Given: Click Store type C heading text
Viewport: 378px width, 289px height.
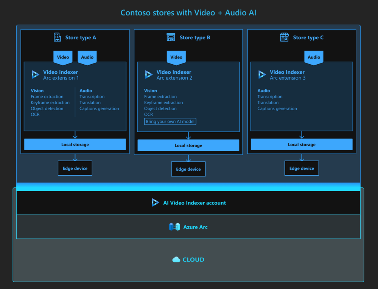Looking at the screenshot, I should (x=308, y=38).
